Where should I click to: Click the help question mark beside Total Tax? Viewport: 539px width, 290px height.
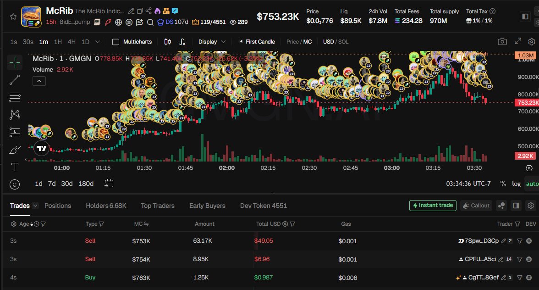click(x=492, y=11)
